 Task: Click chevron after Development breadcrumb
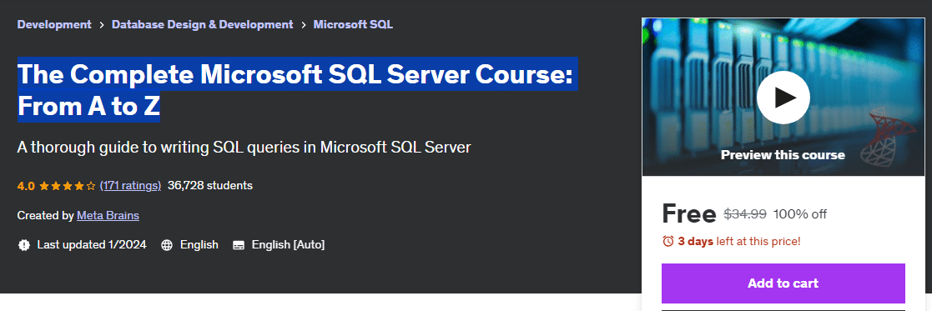102,25
